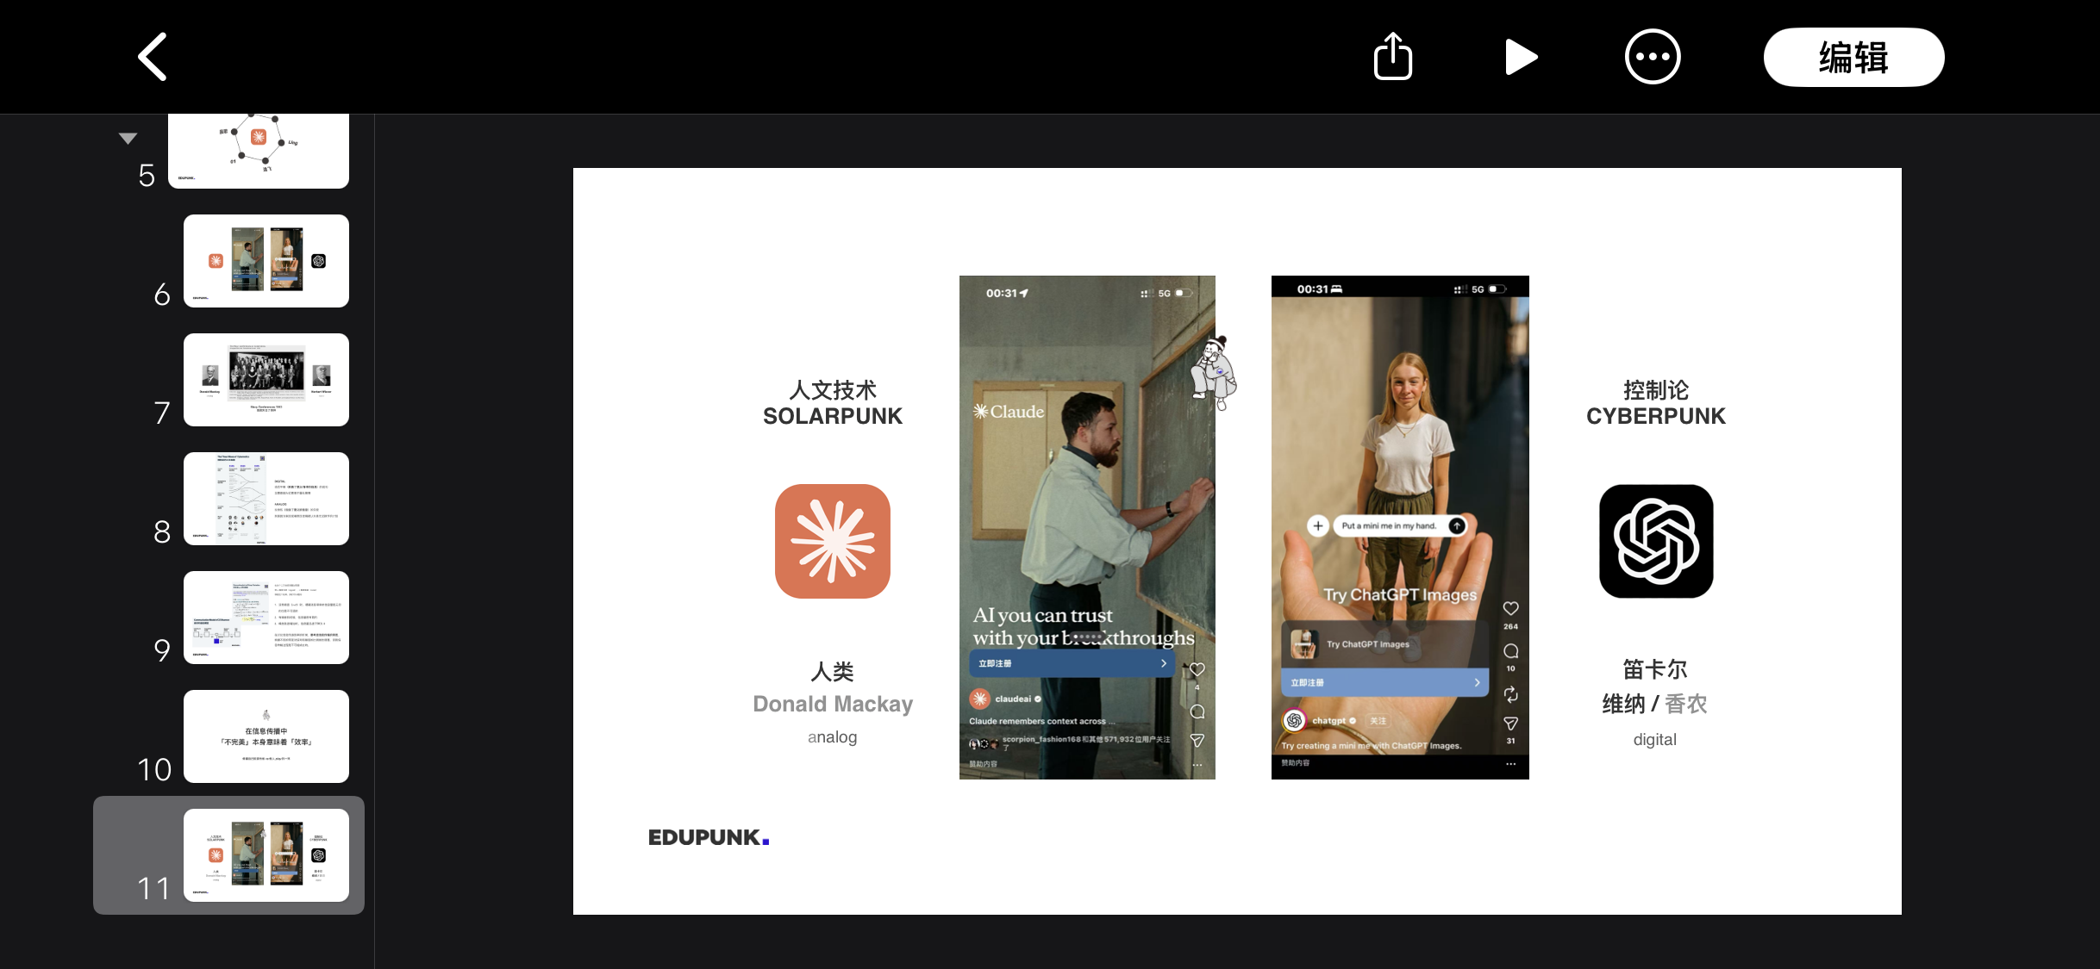The image size is (2100, 969).
Task: Start slideshow with the play button
Action: pyautogui.click(x=1522, y=57)
